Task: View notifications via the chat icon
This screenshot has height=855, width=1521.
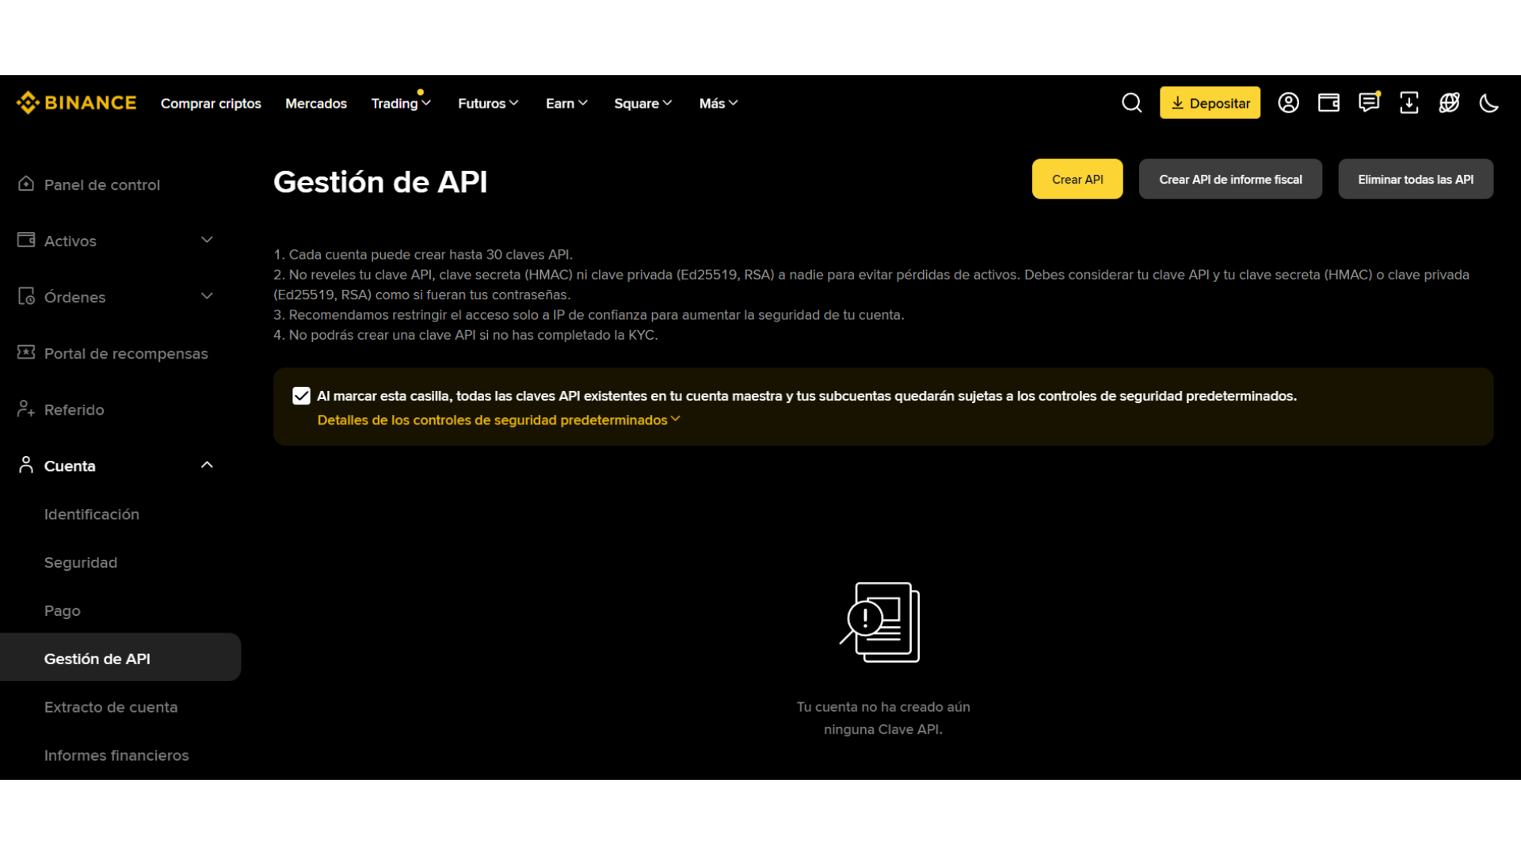Action: point(1369,102)
